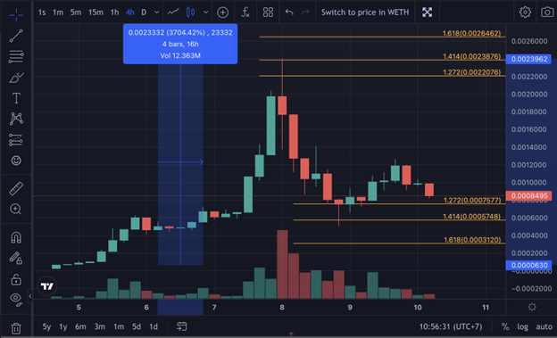
Task: Activate the ruler measure tool
Action: 16,188
